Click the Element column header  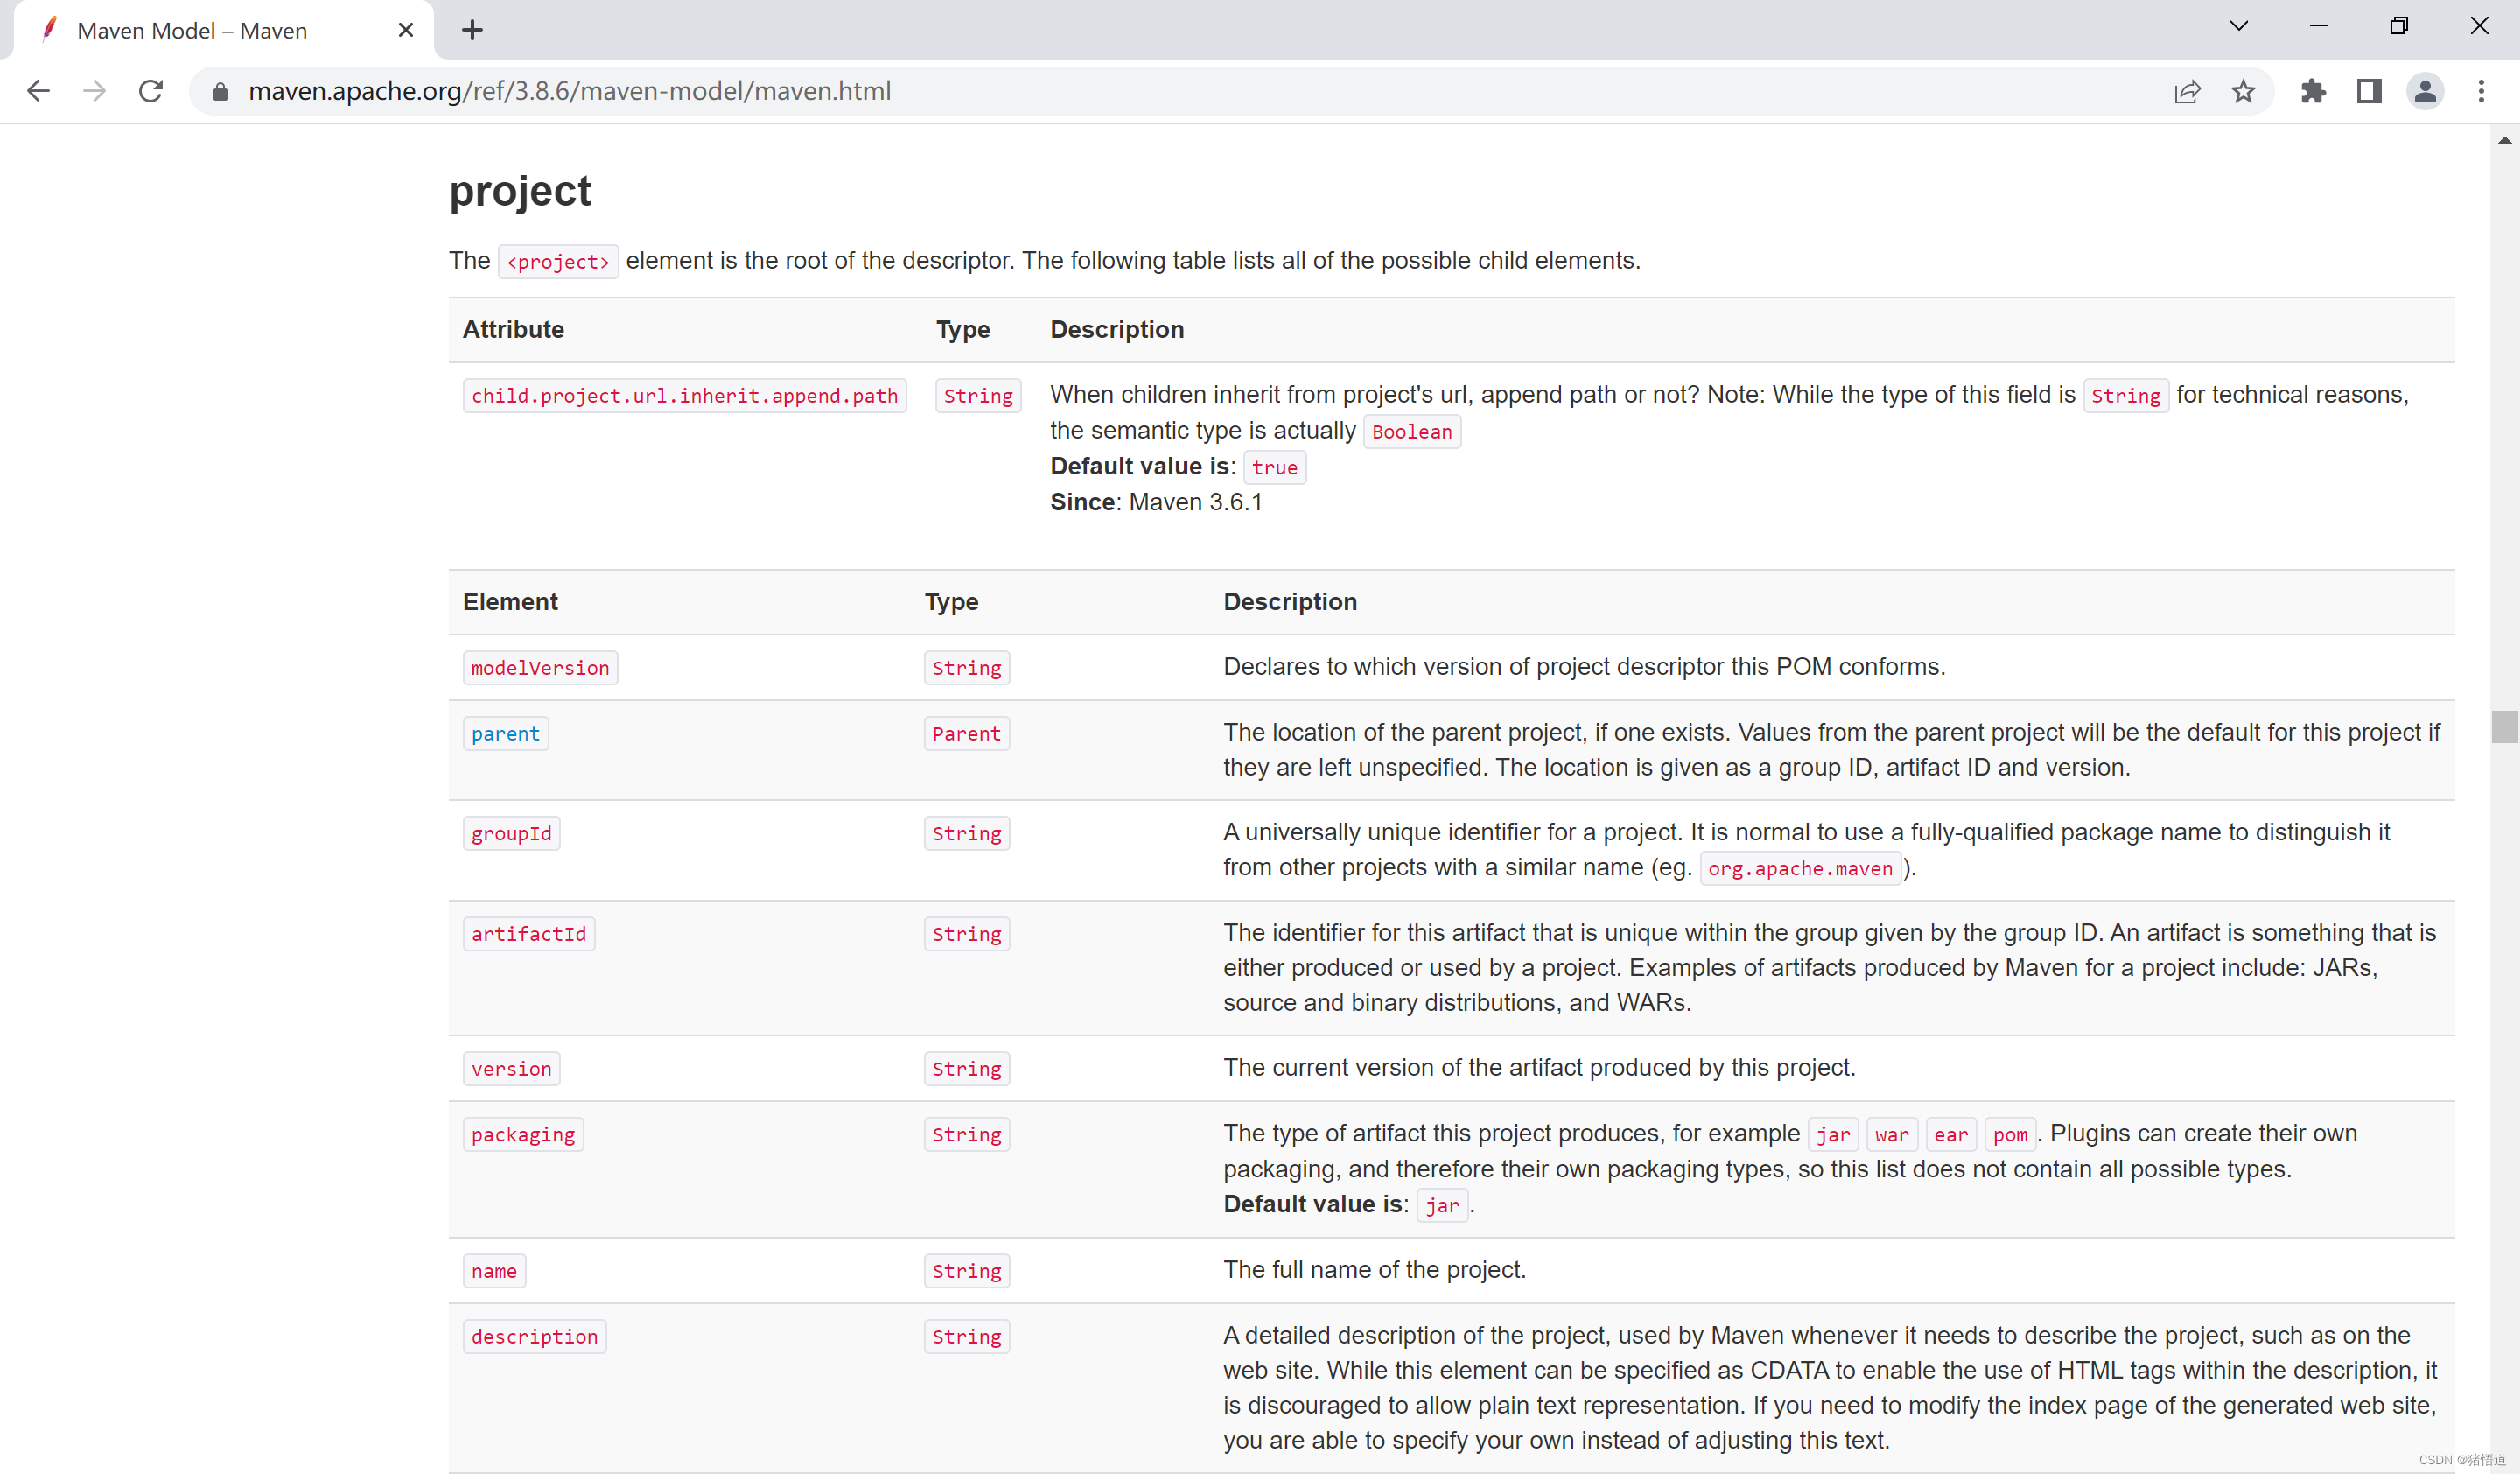(x=510, y=602)
